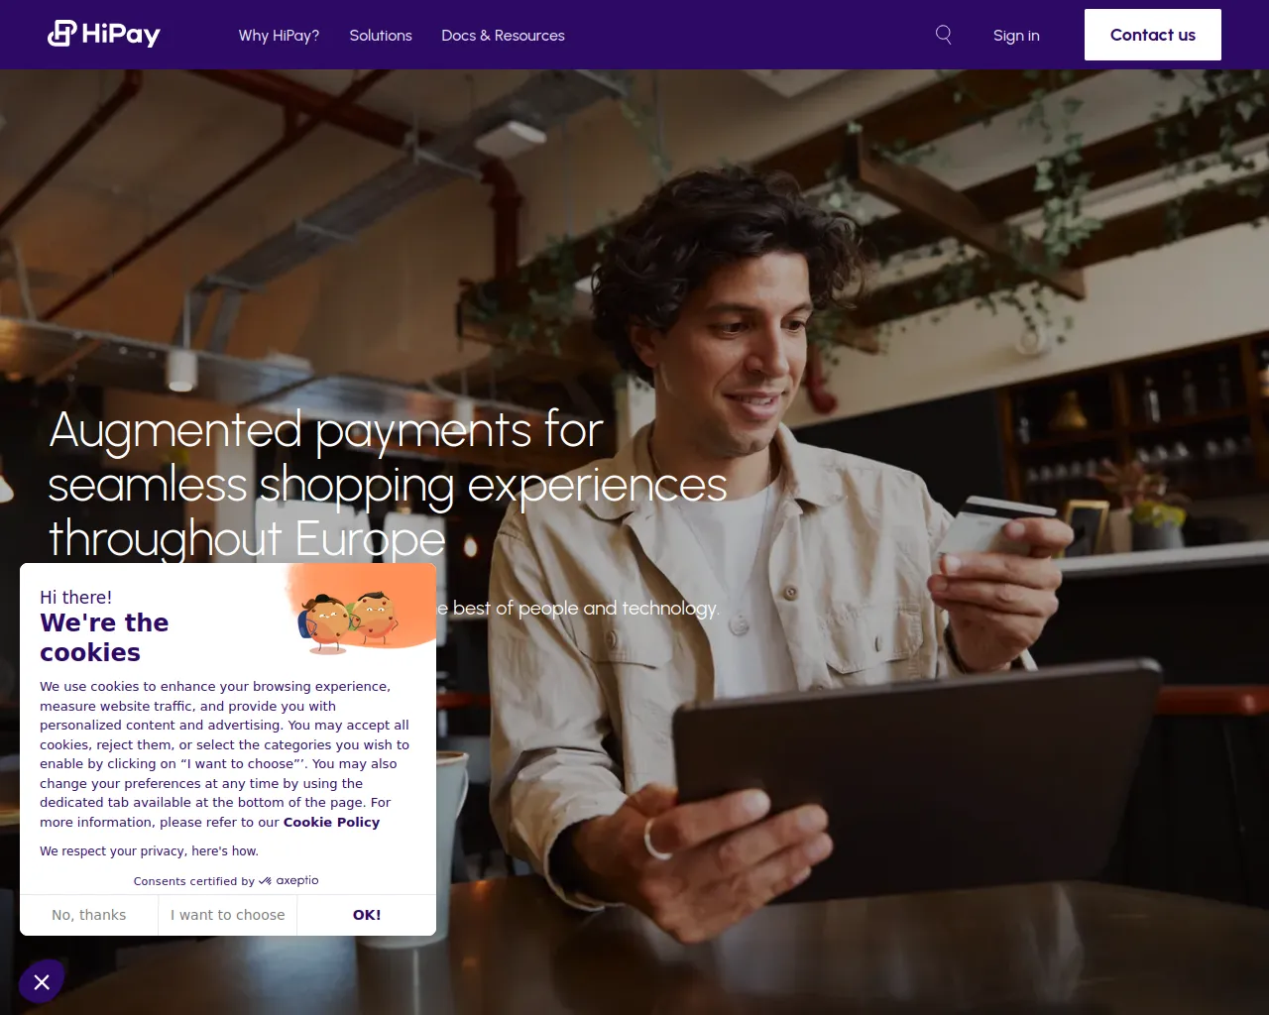Decline cookies with No, thanks
1269x1015 pixels.
tap(89, 915)
